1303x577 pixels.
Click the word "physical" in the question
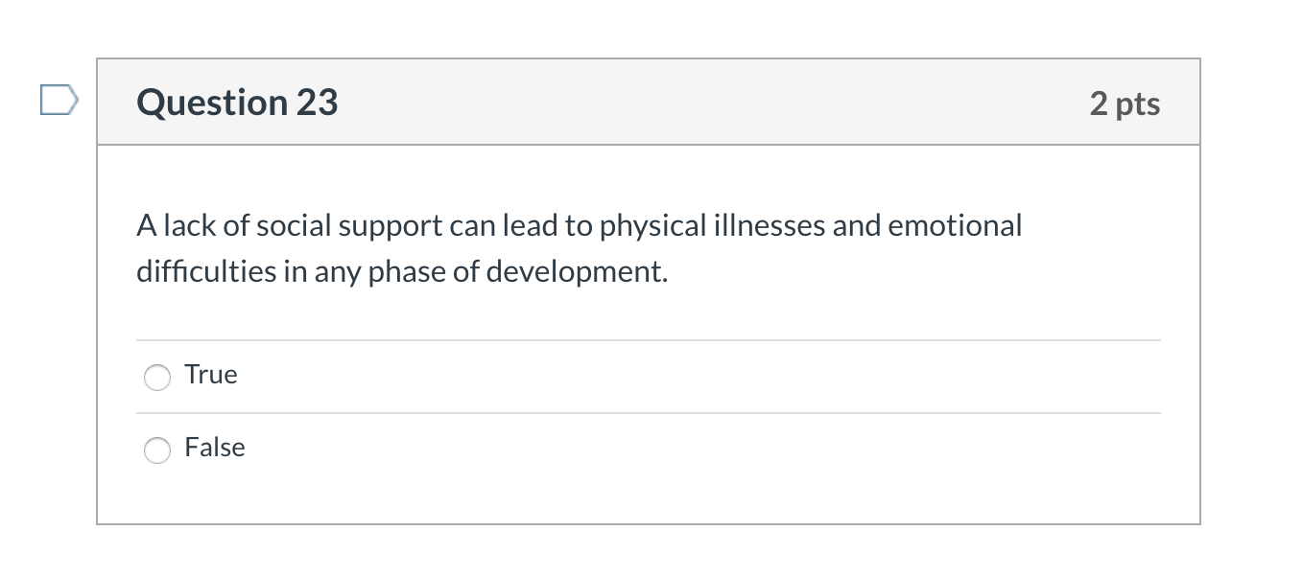(x=652, y=226)
